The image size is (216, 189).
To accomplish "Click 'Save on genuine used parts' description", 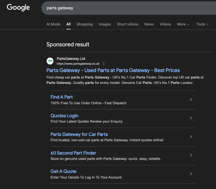I will click(106, 159).
